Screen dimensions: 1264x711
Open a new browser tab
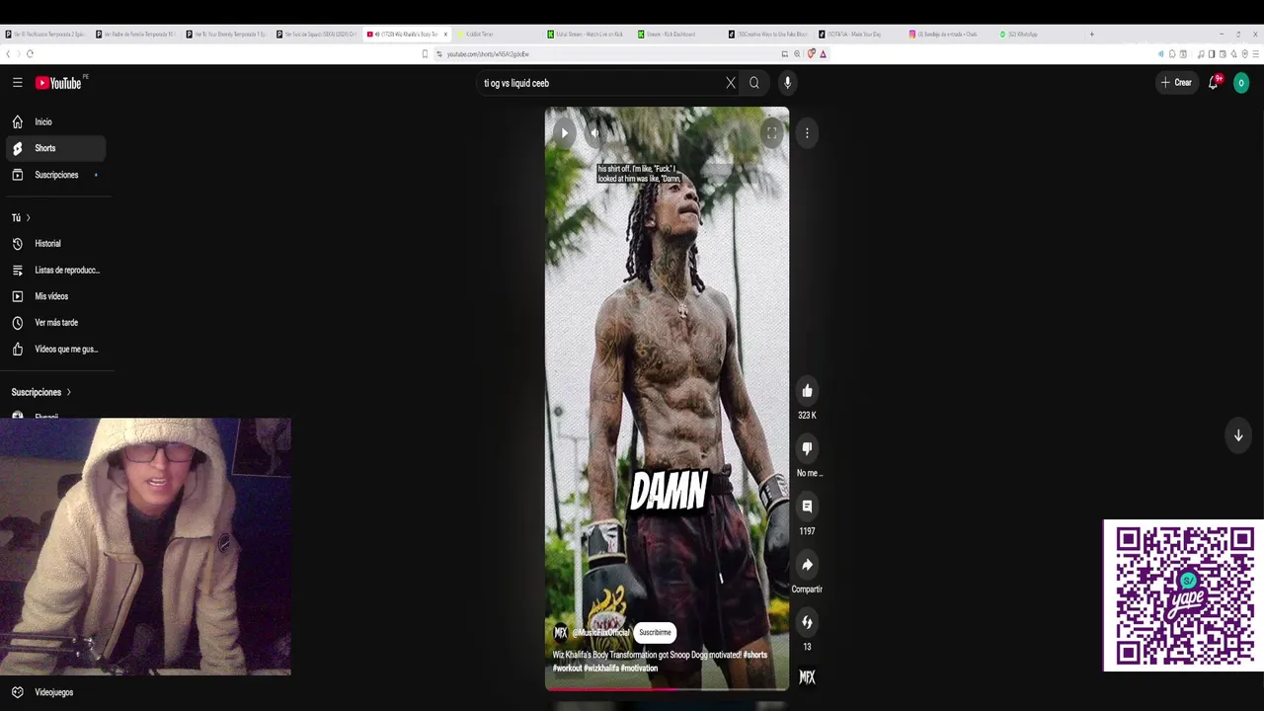pos(1091,34)
